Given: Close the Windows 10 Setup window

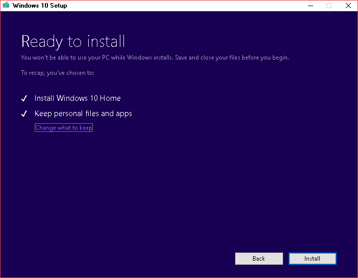Looking at the screenshot, I should coord(348,6).
